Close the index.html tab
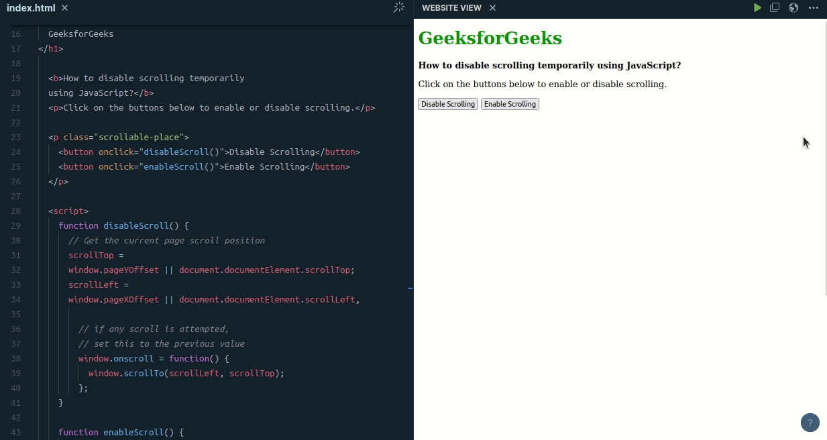 point(64,8)
